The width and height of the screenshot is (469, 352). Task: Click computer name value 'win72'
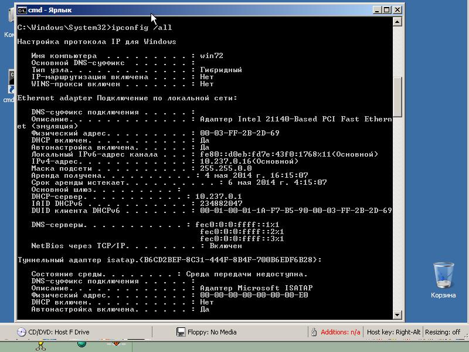click(212, 56)
